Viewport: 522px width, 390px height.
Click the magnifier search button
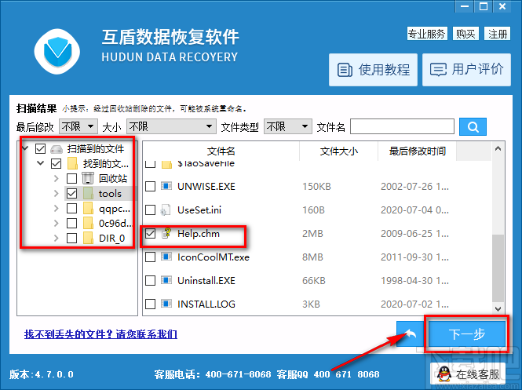point(473,127)
